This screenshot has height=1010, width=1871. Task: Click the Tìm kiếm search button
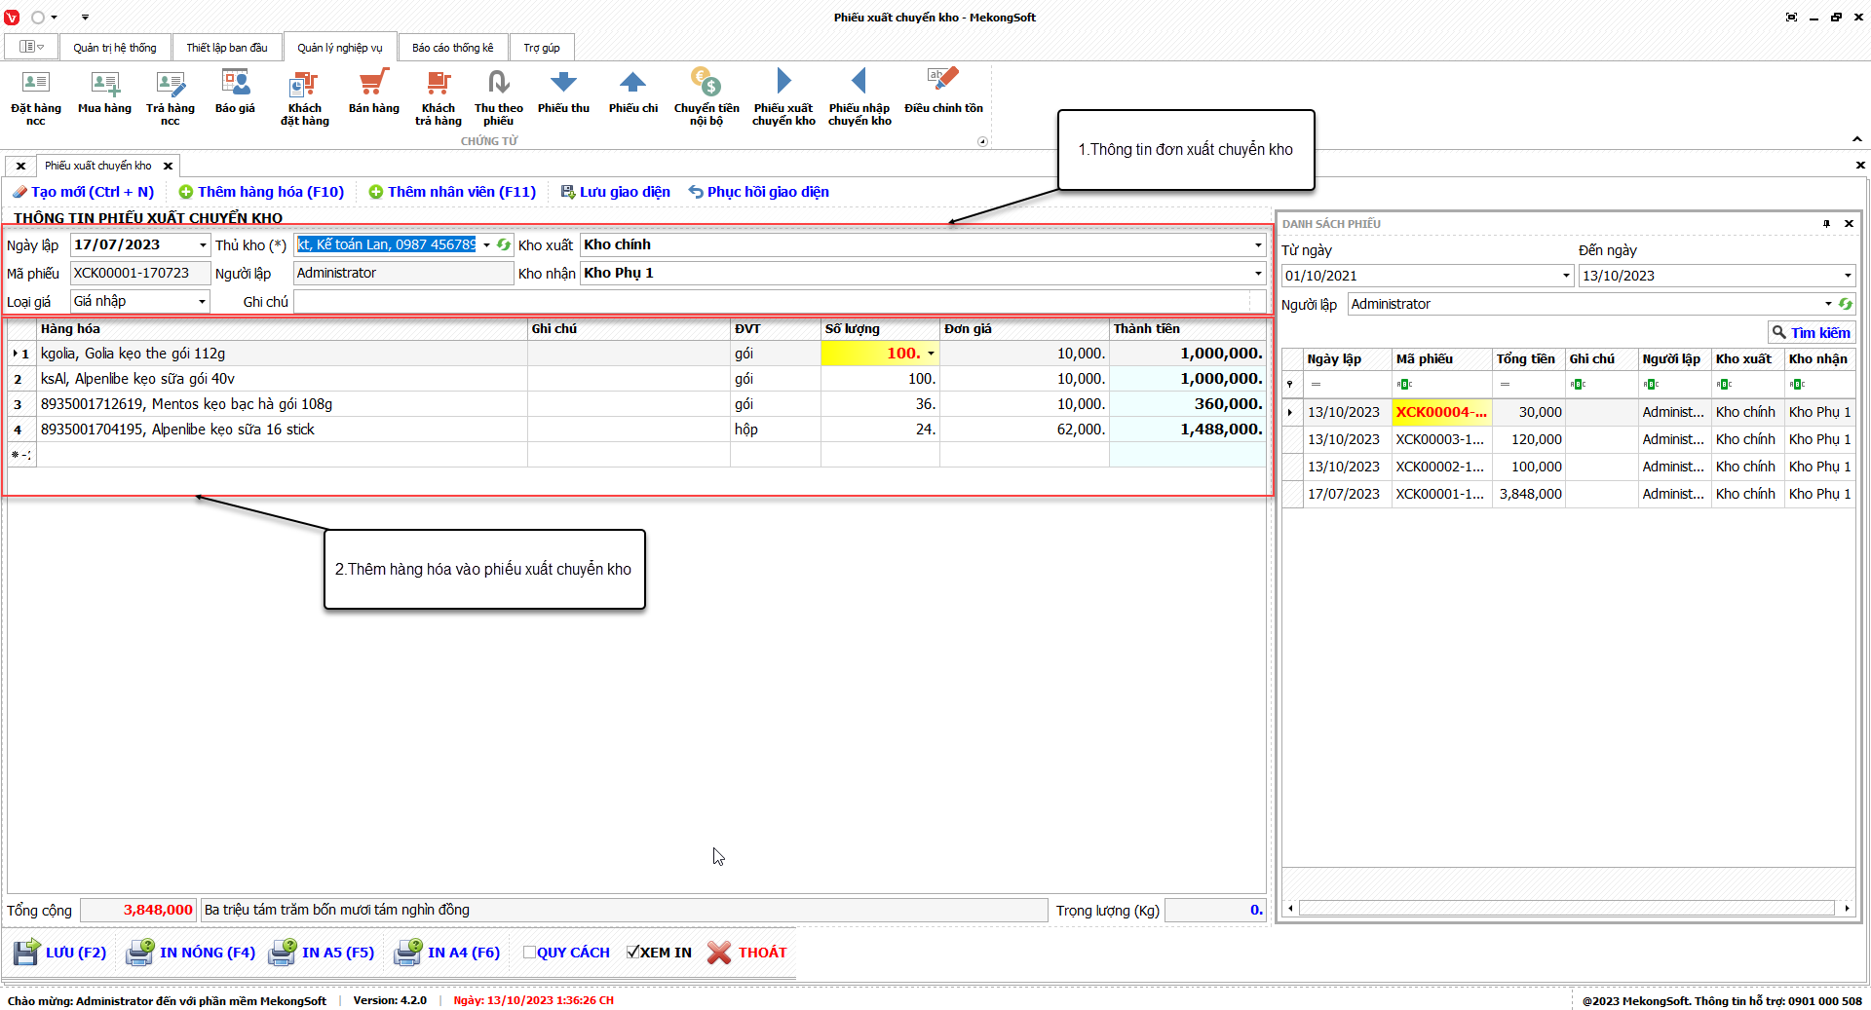tap(1811, 333)
